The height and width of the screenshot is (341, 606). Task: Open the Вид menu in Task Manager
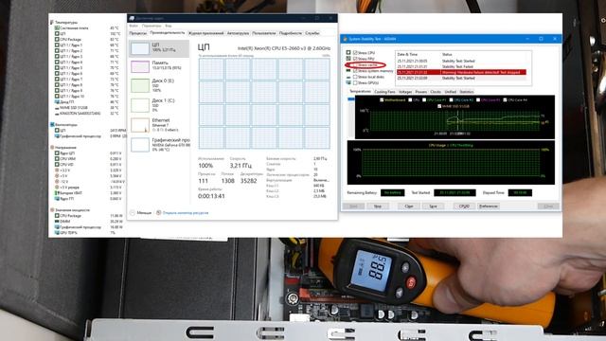click(169, 26)
